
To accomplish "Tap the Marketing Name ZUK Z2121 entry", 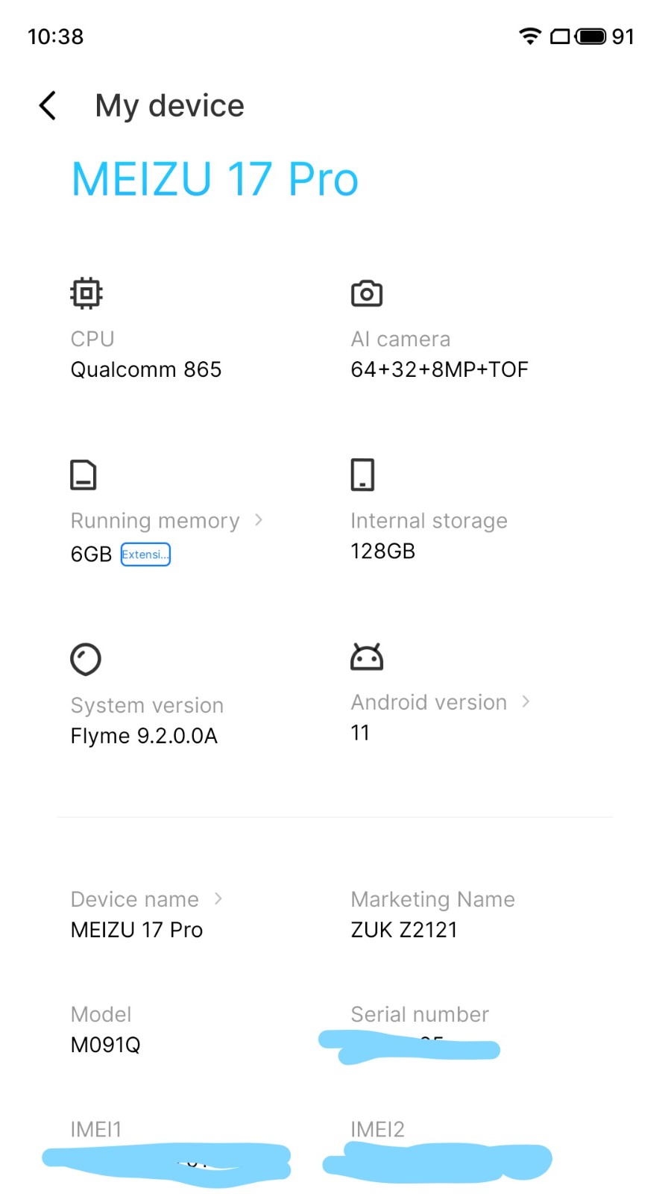I will pos(432,915).
